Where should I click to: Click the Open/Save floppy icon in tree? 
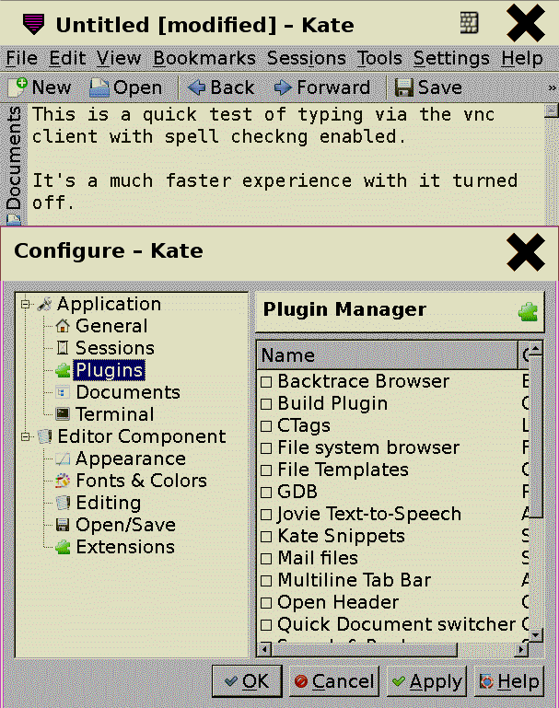point(63,525)
